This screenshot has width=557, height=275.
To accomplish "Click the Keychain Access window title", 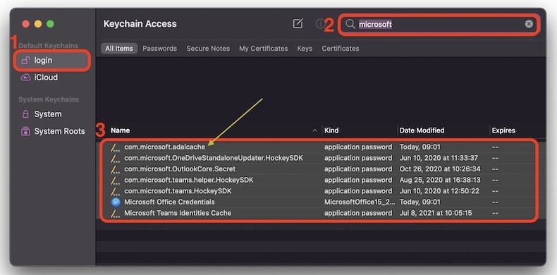I will point(140,24).
